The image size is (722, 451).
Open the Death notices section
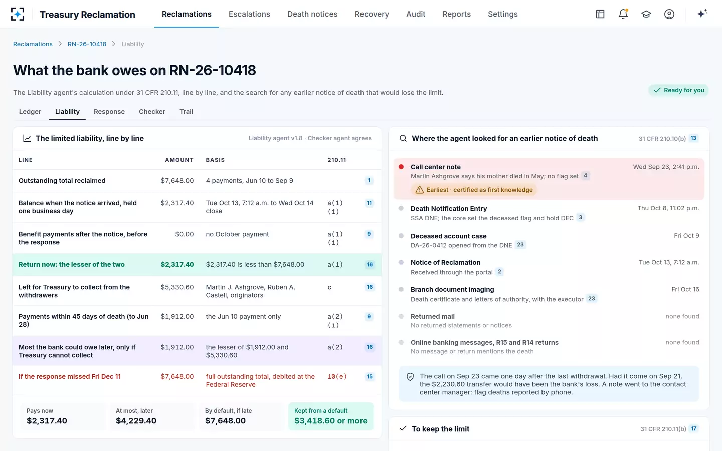(312, 14)
